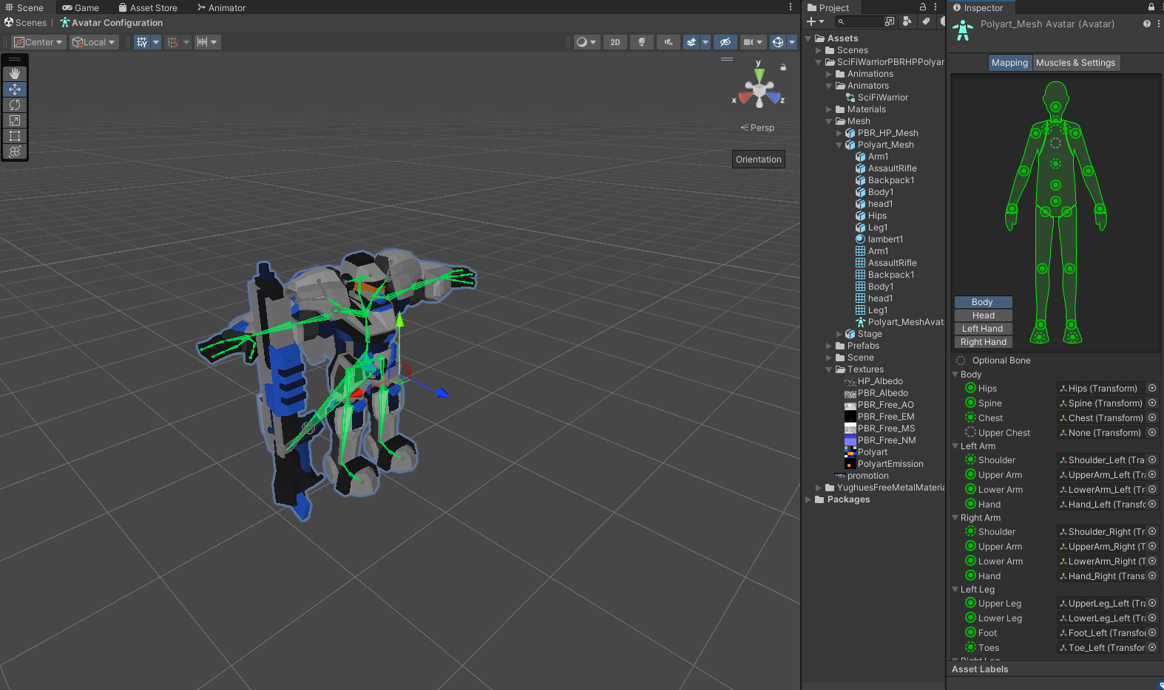
Task: Toggle scene lighting
Action: [x=642, y=42]
